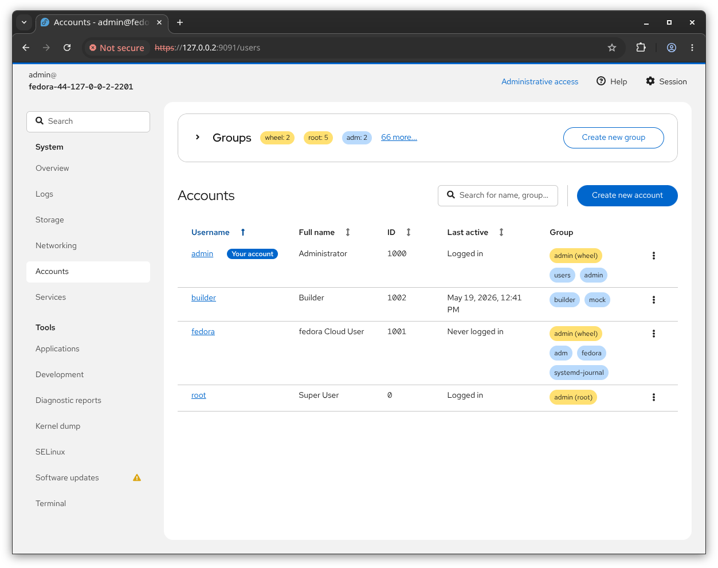
Task: Select Accounts in the sidebar
Action: tap(88, 272)
